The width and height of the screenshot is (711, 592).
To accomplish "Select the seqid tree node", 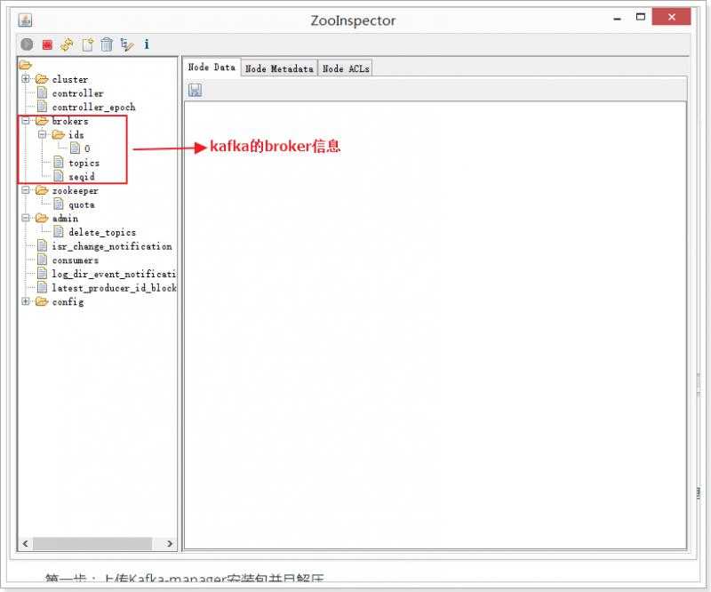I will (x=82, y=177).
